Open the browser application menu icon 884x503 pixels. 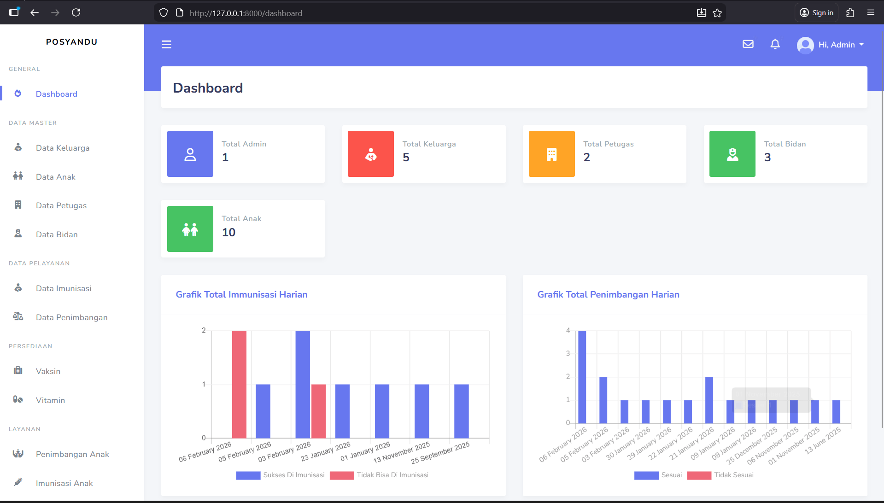coord(870,13)
